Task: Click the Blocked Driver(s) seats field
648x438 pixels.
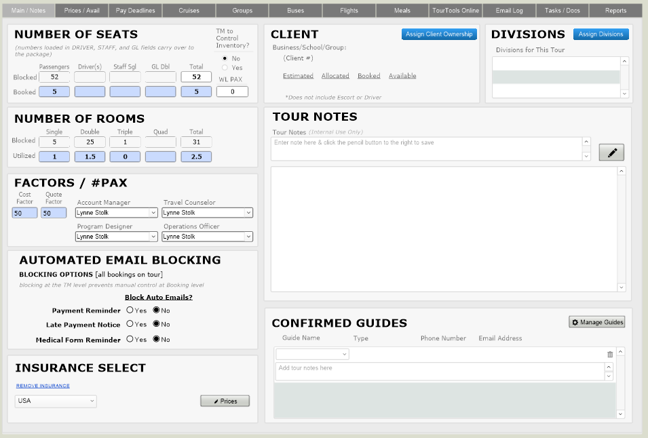Action: tap(90, 77)
